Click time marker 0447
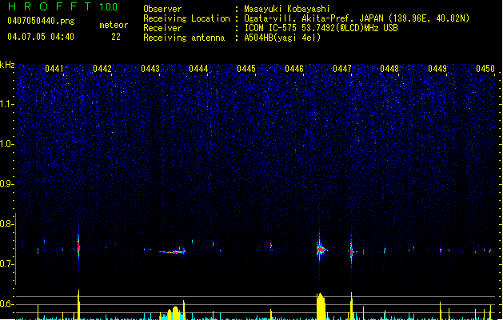Screen dimensions: 503x320 [x=342, y=69]
